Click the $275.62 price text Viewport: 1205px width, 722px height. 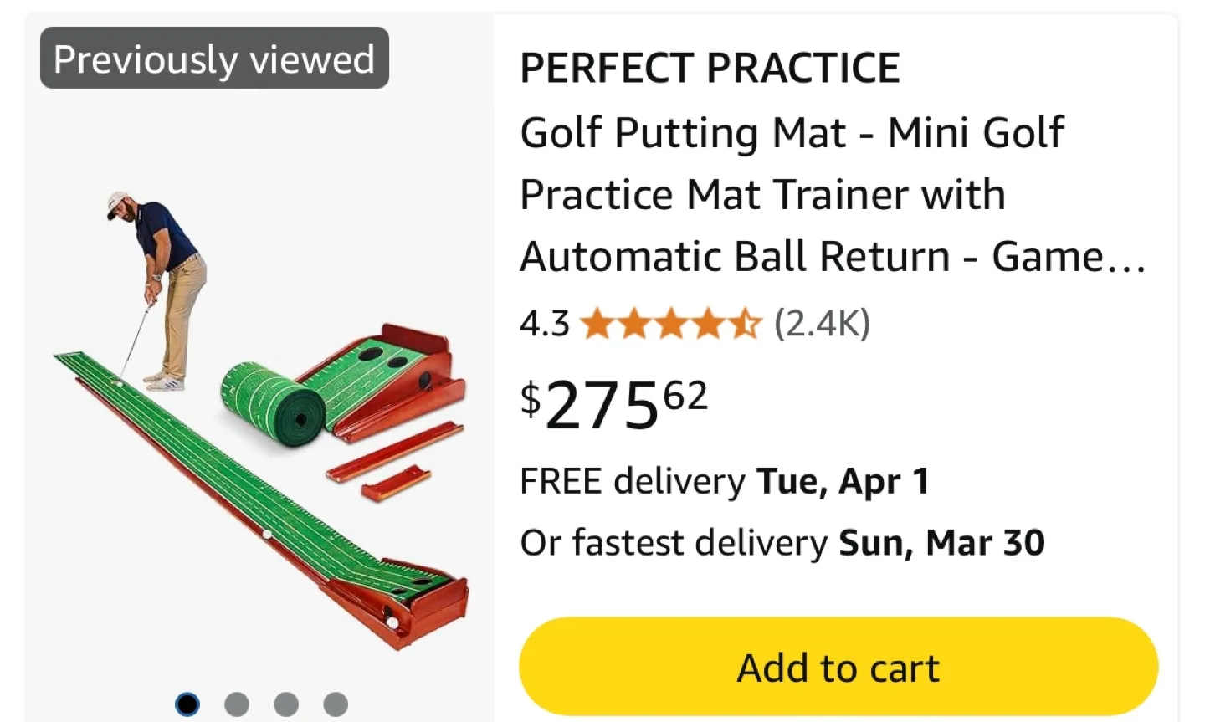(611, 406)
